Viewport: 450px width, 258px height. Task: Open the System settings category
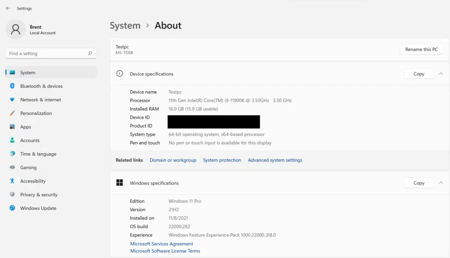pos(51,72)
